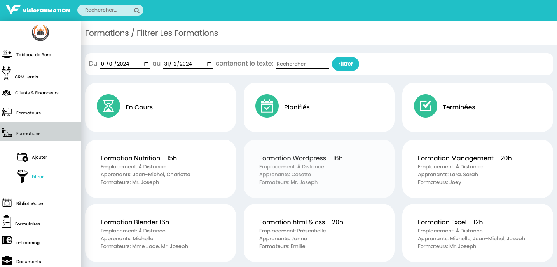Click 'Emplacement: Présentielle' text

pos(293,231)
